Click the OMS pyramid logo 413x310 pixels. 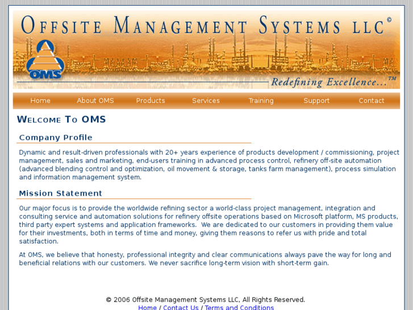45,59
